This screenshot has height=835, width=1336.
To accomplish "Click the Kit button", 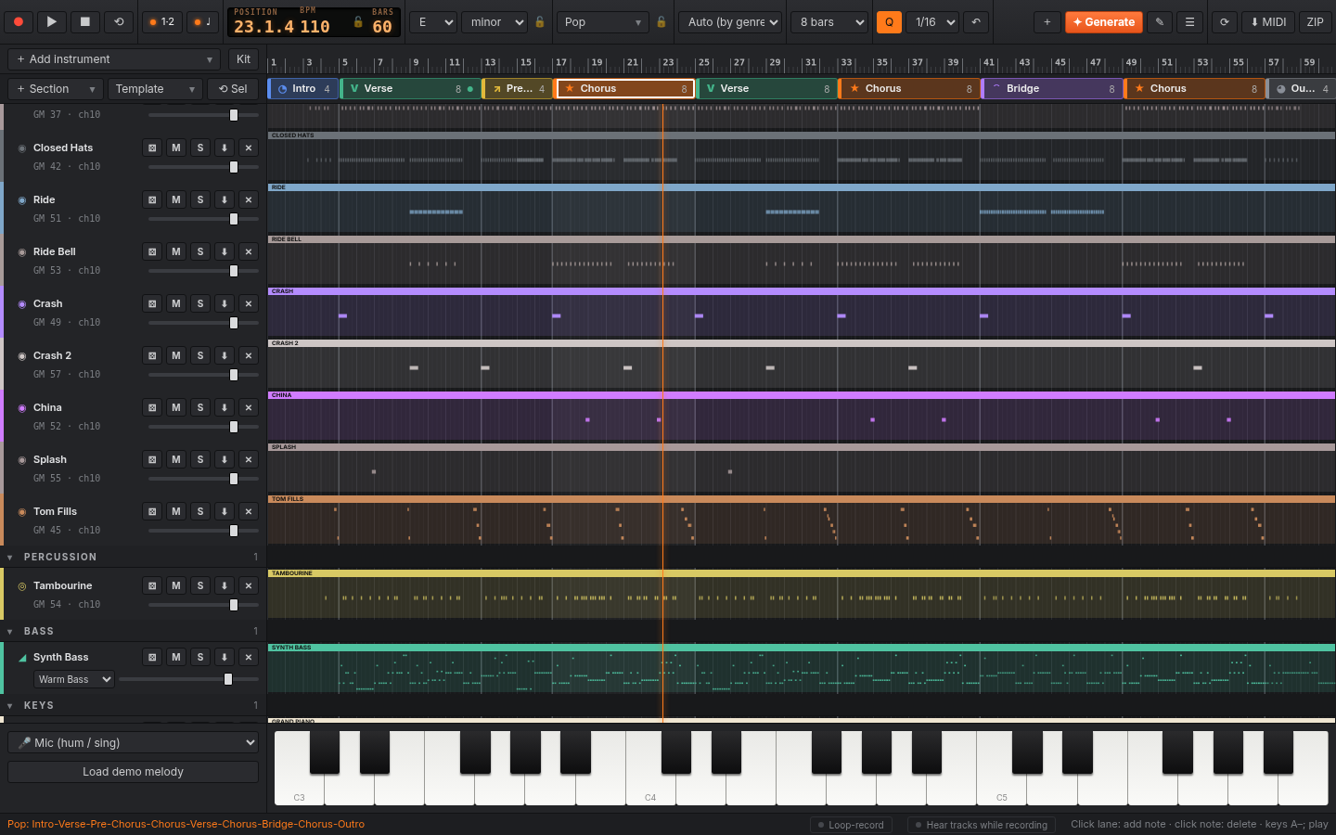I will pyautogui.click(x=244, y=58).
